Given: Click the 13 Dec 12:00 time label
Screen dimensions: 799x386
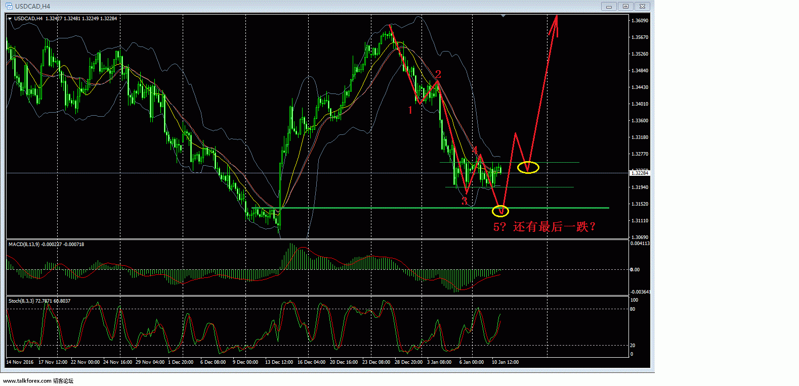Looking at the screenshot, I should 279,362.
